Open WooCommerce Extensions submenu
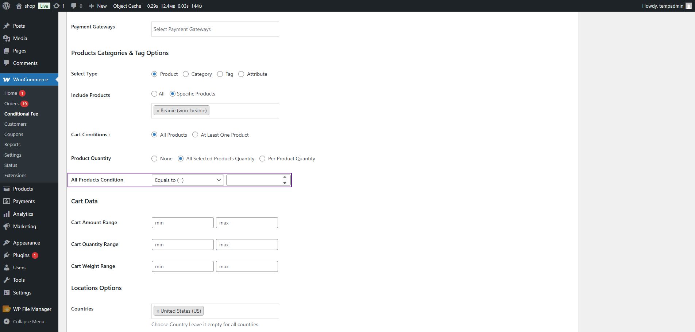Image resolution: width=695 pixels, height=332 pixels. [15, 175]
